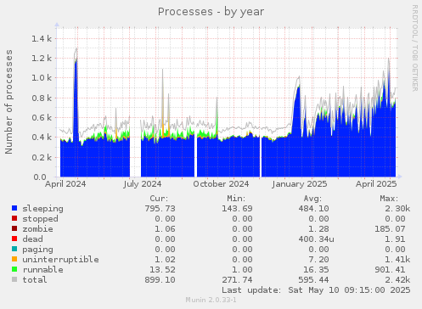The image size is (422, 309).
Task: Click the 'July 2024' axis label
Action: point(143,184)
